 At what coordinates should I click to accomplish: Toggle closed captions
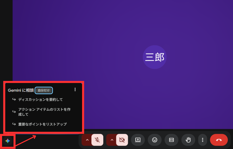(171, 140)
